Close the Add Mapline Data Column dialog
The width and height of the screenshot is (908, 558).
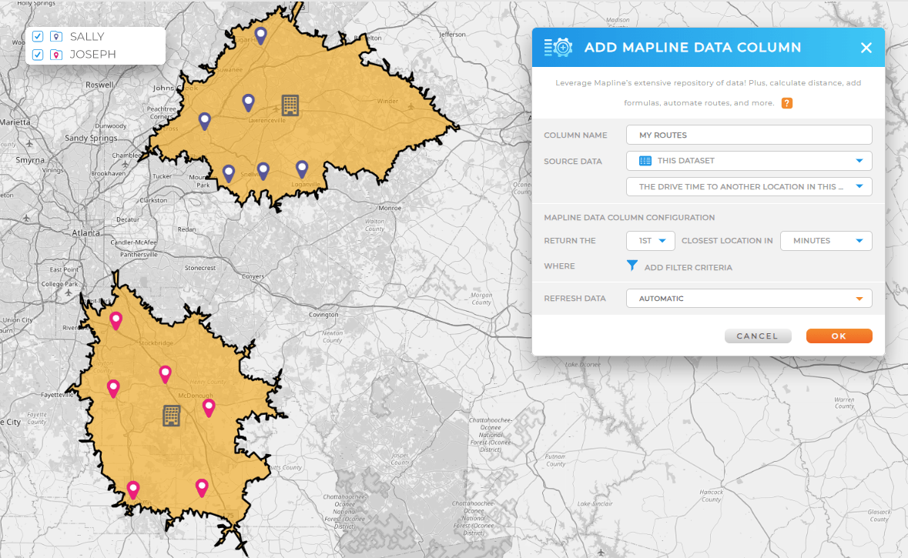tap(866, 48)
